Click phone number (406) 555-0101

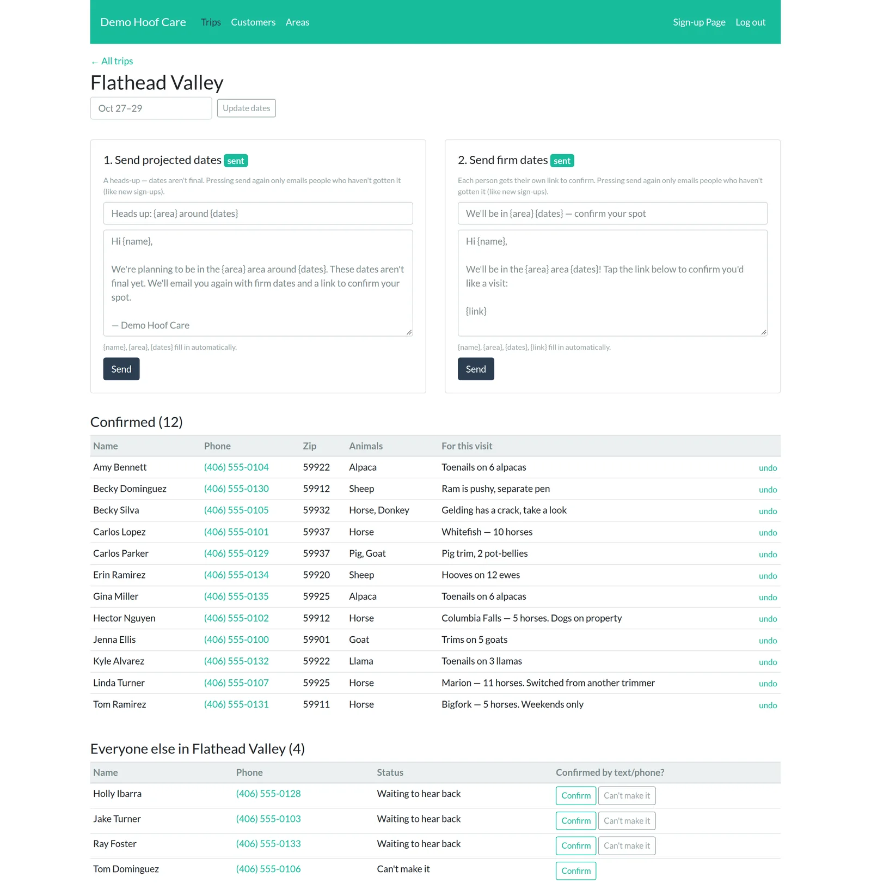[236, 532]
